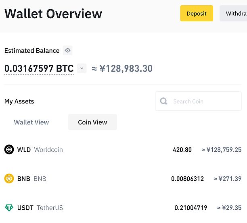Click the USDT value ≈ ¥29.35
247x223 pixels.
[229, 208]
